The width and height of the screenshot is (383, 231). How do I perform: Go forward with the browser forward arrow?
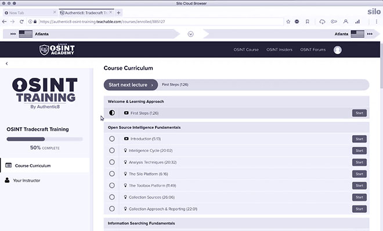click(12, 21)
